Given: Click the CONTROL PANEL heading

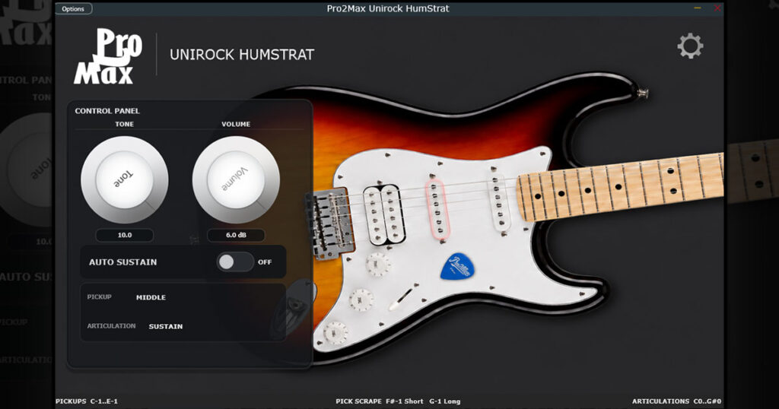Looking at the screenshot, I should click(107, 111).
